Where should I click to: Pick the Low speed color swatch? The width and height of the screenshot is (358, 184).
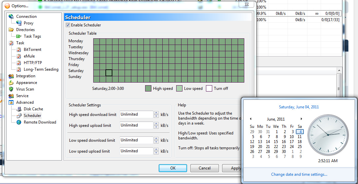coord(179,89)
